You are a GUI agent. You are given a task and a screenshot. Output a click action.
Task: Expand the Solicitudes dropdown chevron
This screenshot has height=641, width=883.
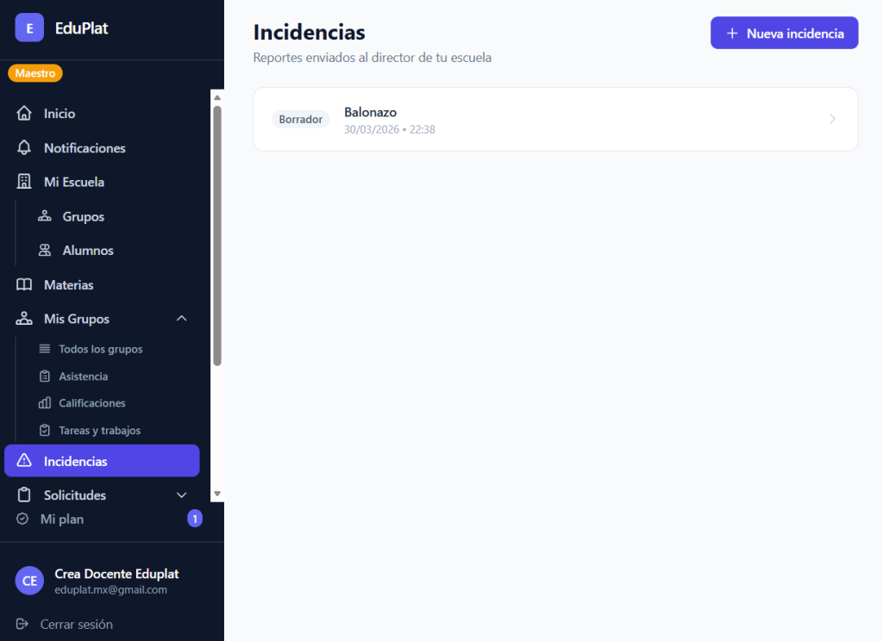point(181,495)
